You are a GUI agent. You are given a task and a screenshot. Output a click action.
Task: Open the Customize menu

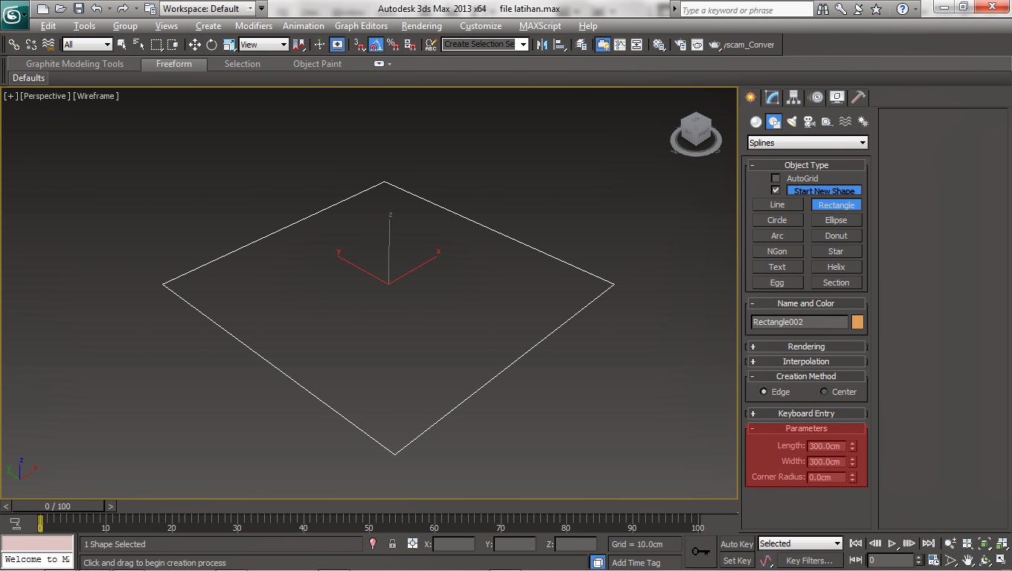point(481,26)
